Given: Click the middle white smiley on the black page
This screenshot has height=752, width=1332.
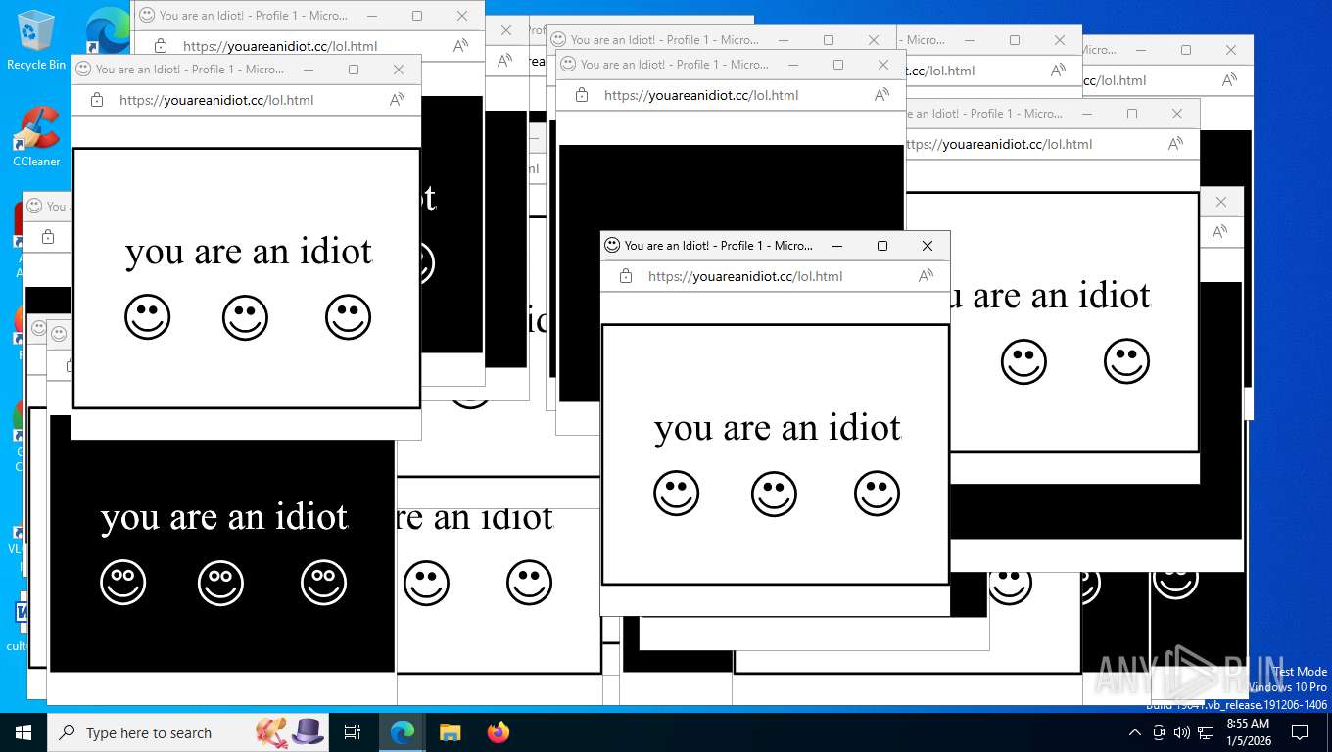Looking at the screenshot, I should point(220,583).
